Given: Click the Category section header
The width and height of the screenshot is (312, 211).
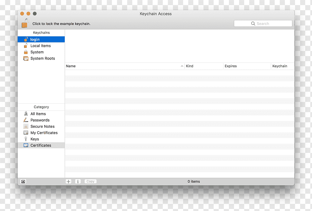Looking at the screenshot, I should [x=41, y=107].
